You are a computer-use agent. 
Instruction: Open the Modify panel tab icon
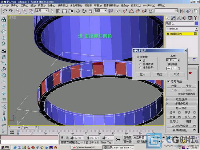coord(173,18)
